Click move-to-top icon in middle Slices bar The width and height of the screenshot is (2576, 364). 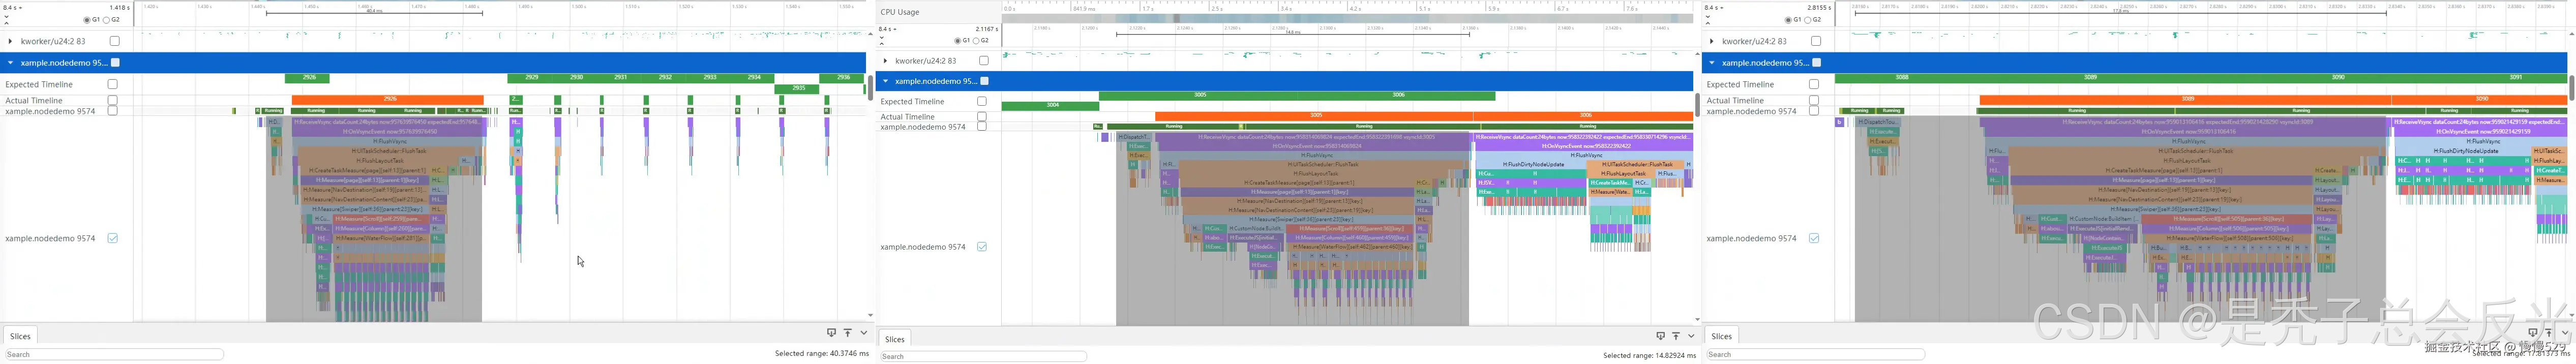[x=1676, y=336]
